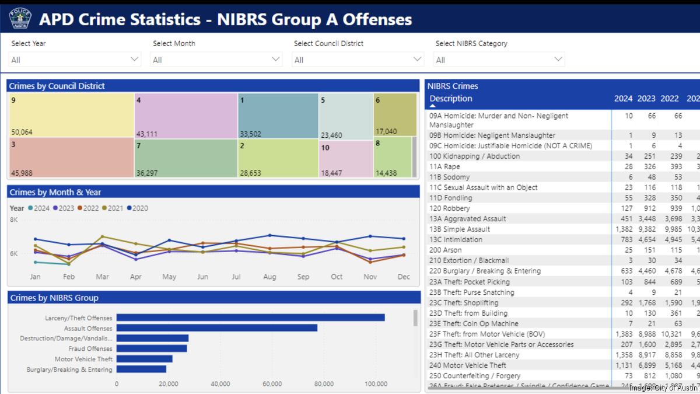Select the Motor Vehicle Theft bar
Screen dimensions: 700x394
click(x=144, y=359)
